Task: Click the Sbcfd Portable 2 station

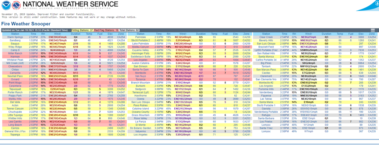Action: tap(141, 40)
